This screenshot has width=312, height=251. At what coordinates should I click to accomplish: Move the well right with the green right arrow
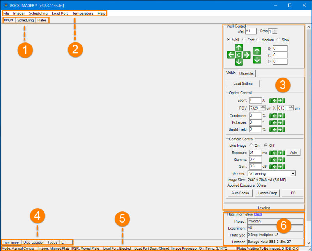[x=247, y=55]
